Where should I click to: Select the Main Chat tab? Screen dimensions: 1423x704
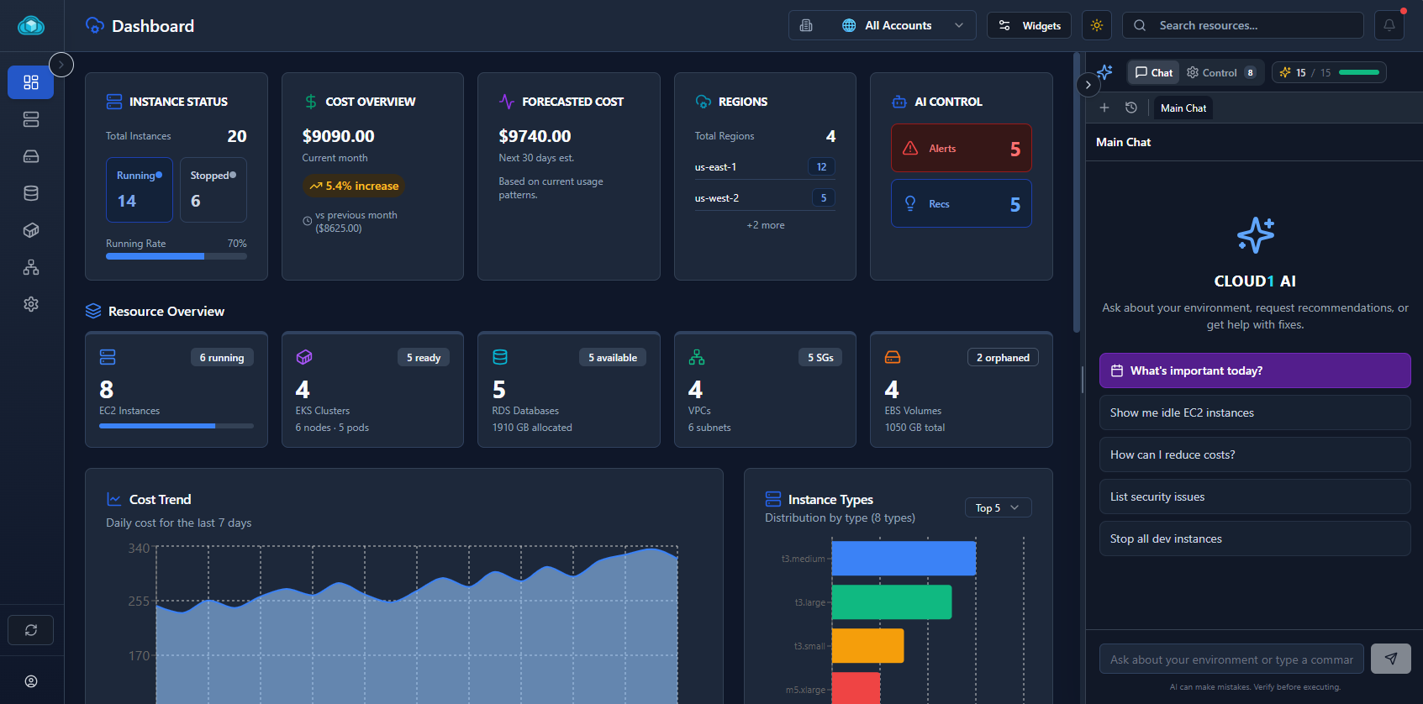[x=1183, y=108]
